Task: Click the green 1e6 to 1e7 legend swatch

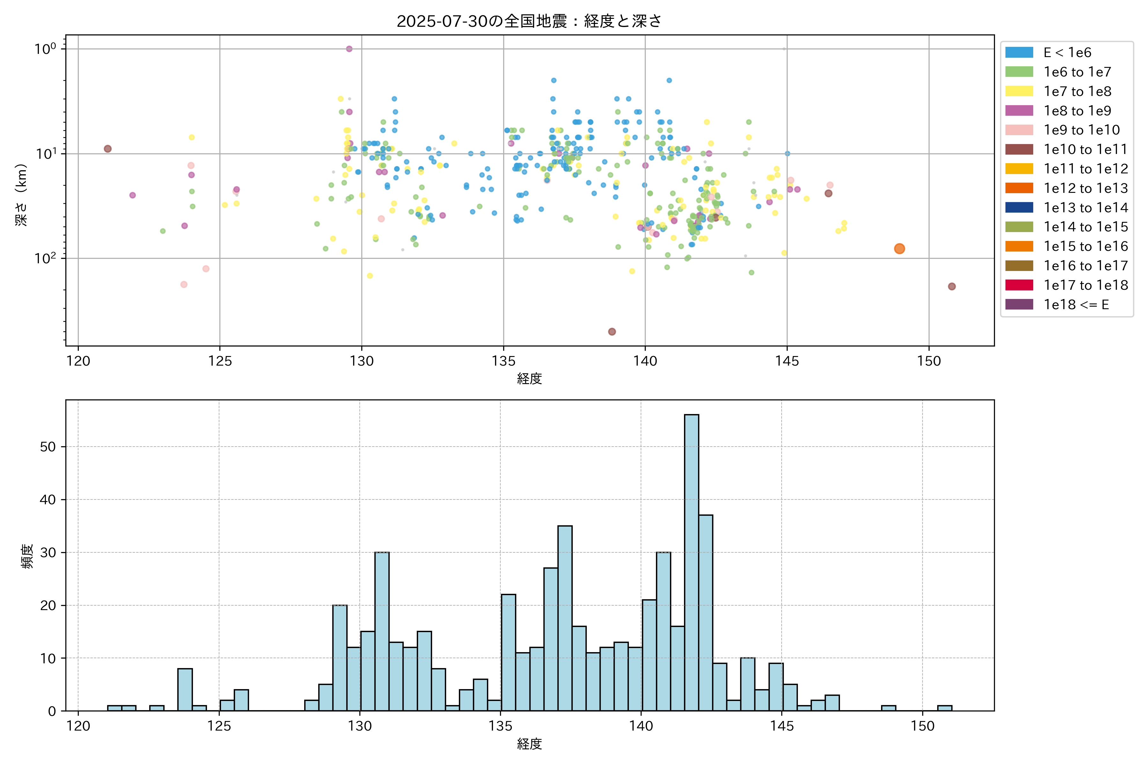Action: (x=1019, y=72)
